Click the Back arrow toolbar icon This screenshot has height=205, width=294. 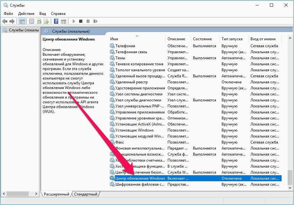(5, 21)
